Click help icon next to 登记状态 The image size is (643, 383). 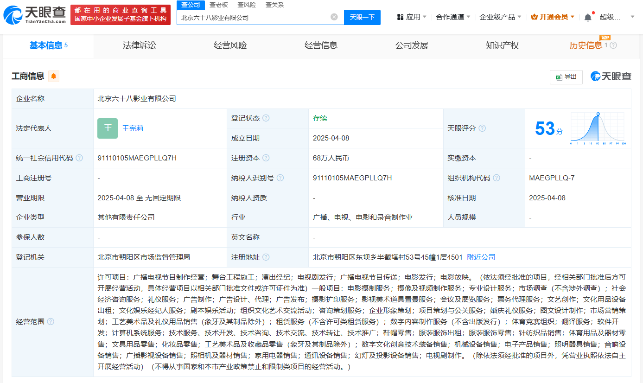pyautogui.click(x=266, y=118)
